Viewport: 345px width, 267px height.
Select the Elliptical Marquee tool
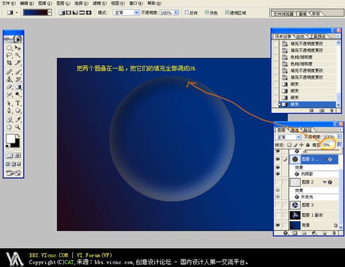click(x=9, y=48)
